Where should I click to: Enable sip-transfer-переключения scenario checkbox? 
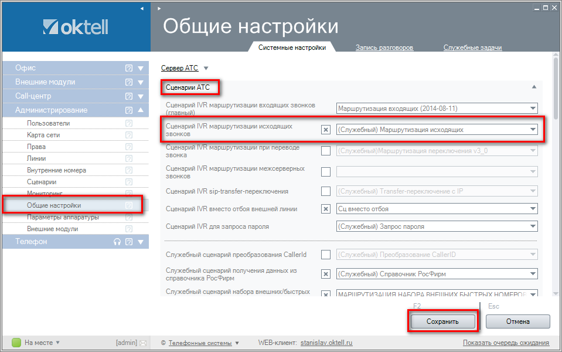(326, 191)
